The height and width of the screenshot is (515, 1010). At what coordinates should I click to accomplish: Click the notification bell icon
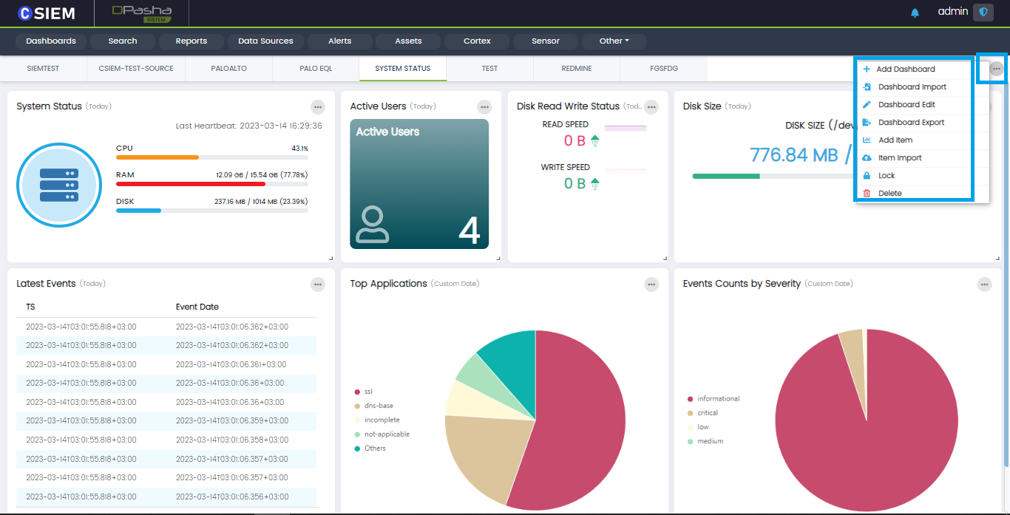[915, 13]
